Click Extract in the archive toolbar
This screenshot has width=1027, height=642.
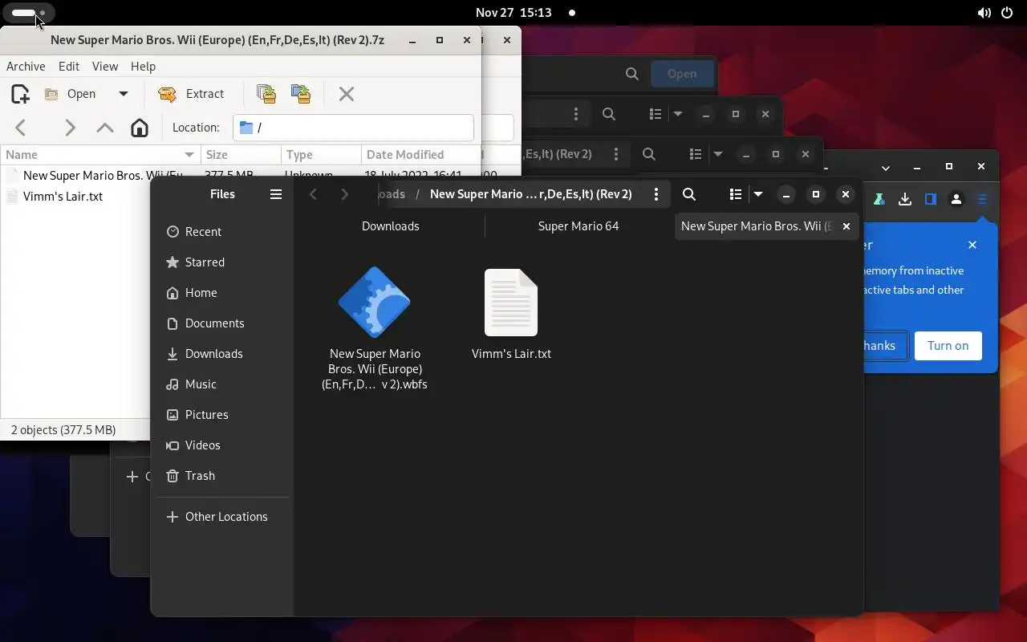tap(191, 94)
